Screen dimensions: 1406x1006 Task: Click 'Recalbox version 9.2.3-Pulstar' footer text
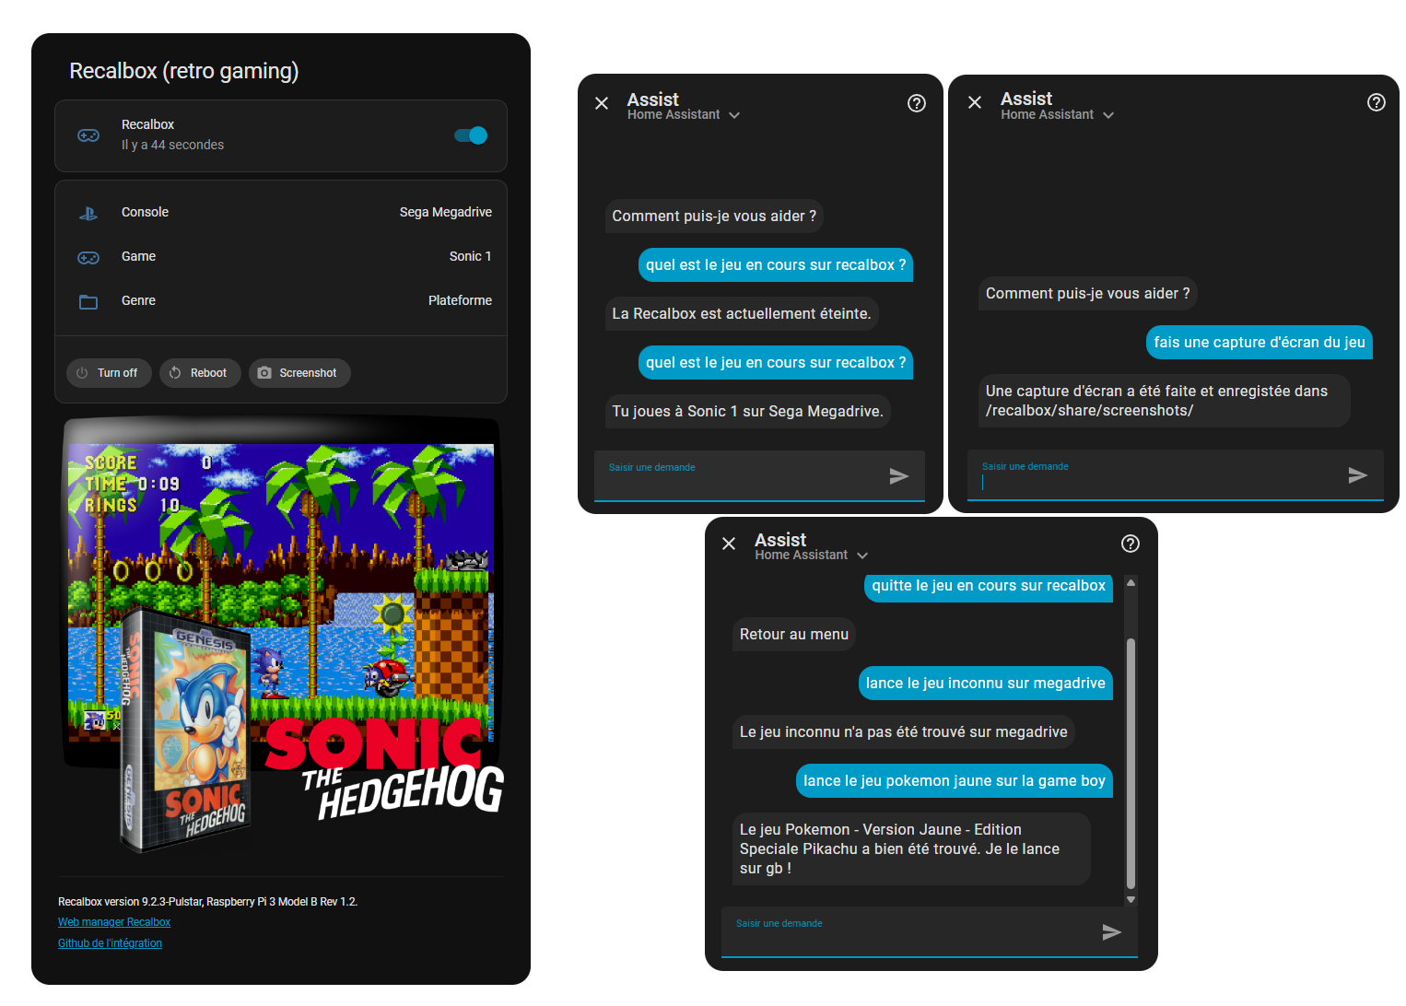(207, 902)
